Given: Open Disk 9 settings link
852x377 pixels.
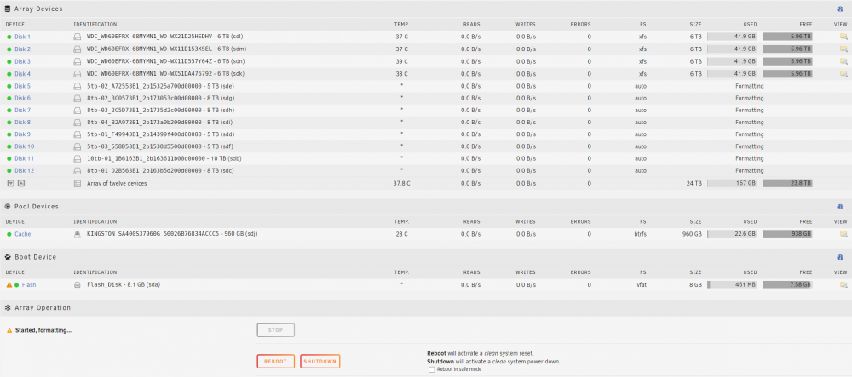Looking at the screenshot, I should [22, 134].
